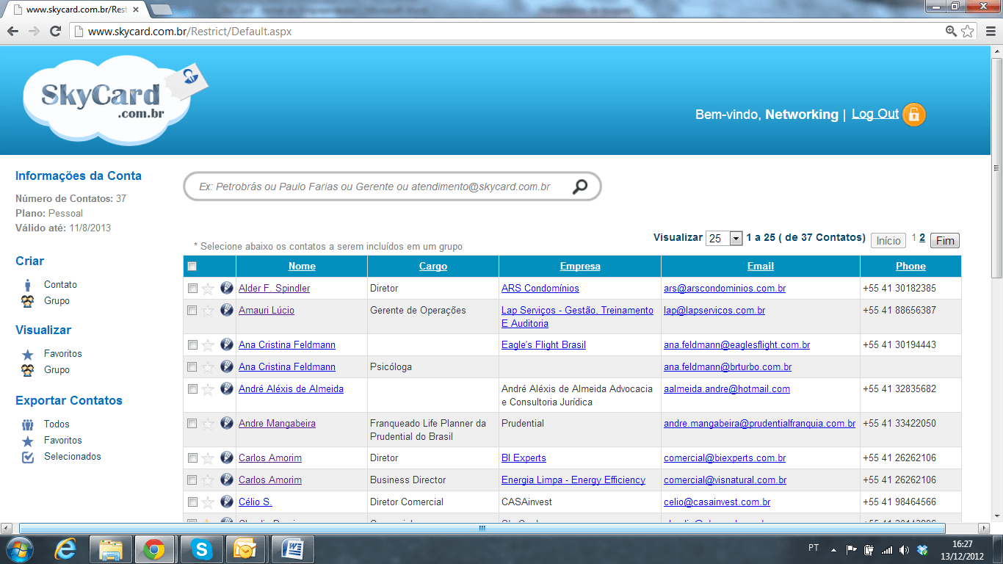Open the Eagle's Flight Brasil company link
The image size is (1003, 564).
(x=543, y=345)
